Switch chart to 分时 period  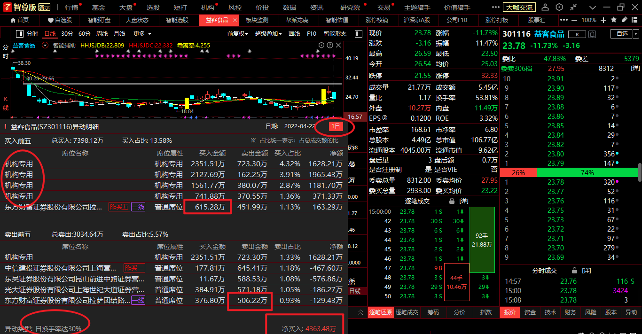32,34
